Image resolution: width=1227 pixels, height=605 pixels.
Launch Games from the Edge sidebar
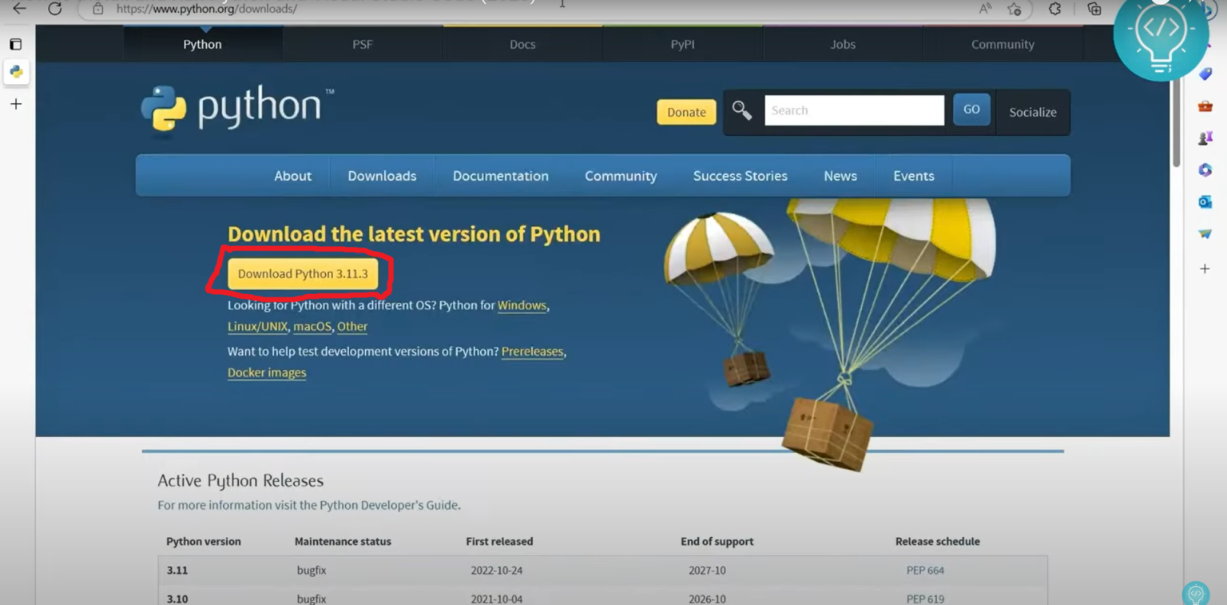1205,137
